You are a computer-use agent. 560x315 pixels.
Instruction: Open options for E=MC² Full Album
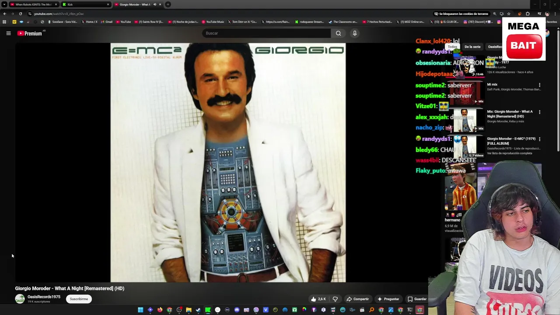click(539, 139)
